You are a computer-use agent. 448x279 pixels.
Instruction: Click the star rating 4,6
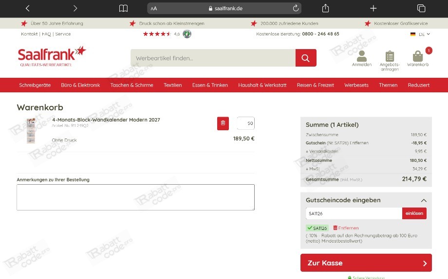(161, 34)
